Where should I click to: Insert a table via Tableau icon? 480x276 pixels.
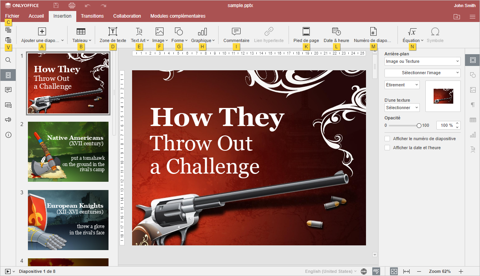click(81, 32)
